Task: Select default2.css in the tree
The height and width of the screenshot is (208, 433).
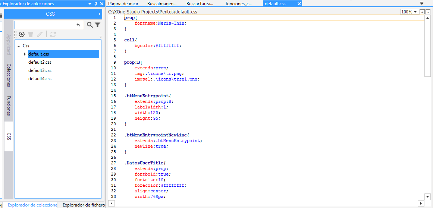Action: [40, 62]
